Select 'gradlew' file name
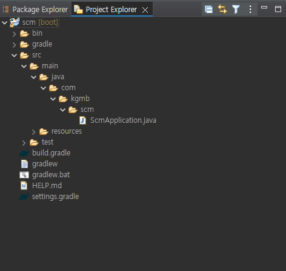 45,164
